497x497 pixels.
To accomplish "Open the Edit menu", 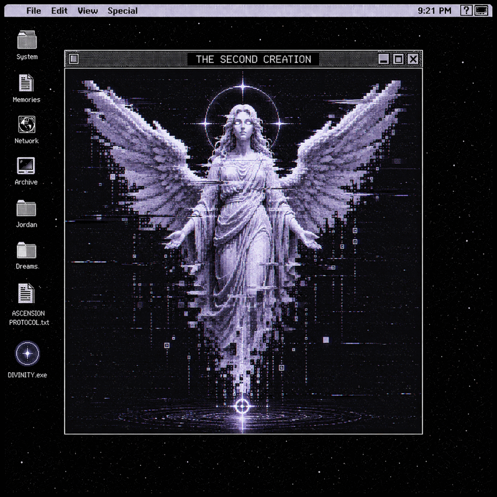I will pos(59,11).
